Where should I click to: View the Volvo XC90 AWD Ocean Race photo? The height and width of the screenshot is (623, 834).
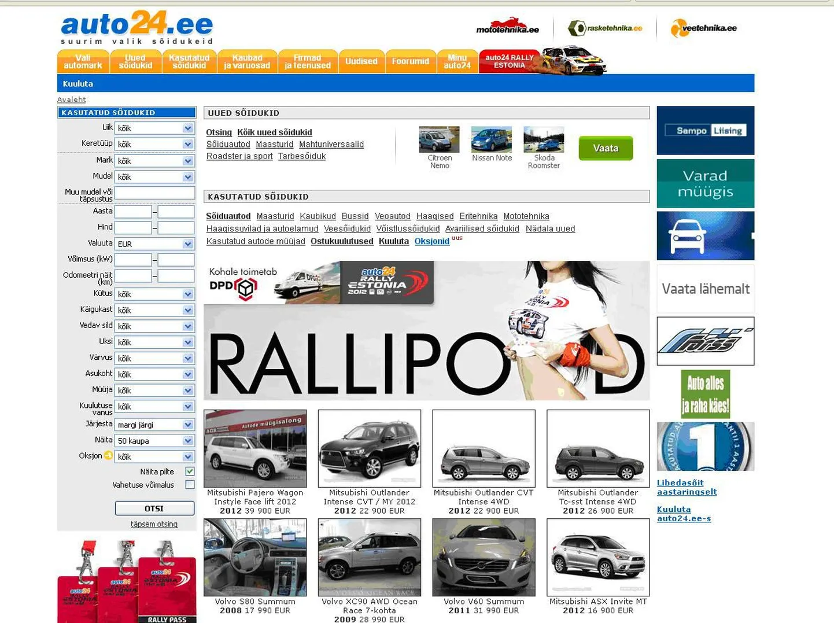point(370,557)
